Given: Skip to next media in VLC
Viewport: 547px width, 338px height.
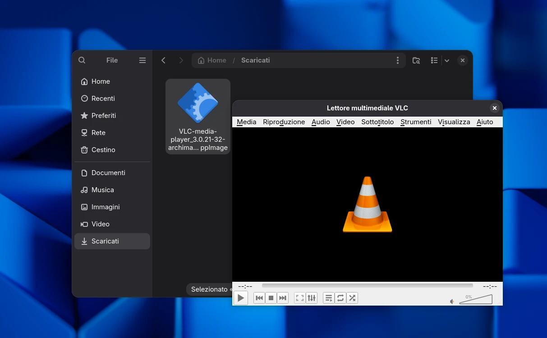Looking at the screenshot, I should tap(282, 297).
